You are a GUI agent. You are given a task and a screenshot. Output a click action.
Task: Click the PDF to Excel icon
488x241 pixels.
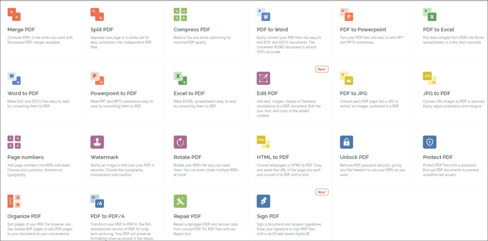point(429,14)
